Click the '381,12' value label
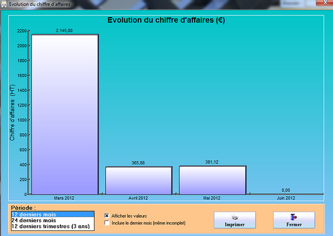This screenshot has height=236, width=333. coord(212,162)
